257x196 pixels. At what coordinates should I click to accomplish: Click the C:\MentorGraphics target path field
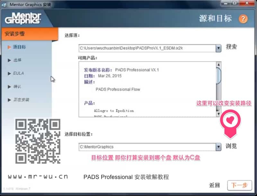point(147,147)
